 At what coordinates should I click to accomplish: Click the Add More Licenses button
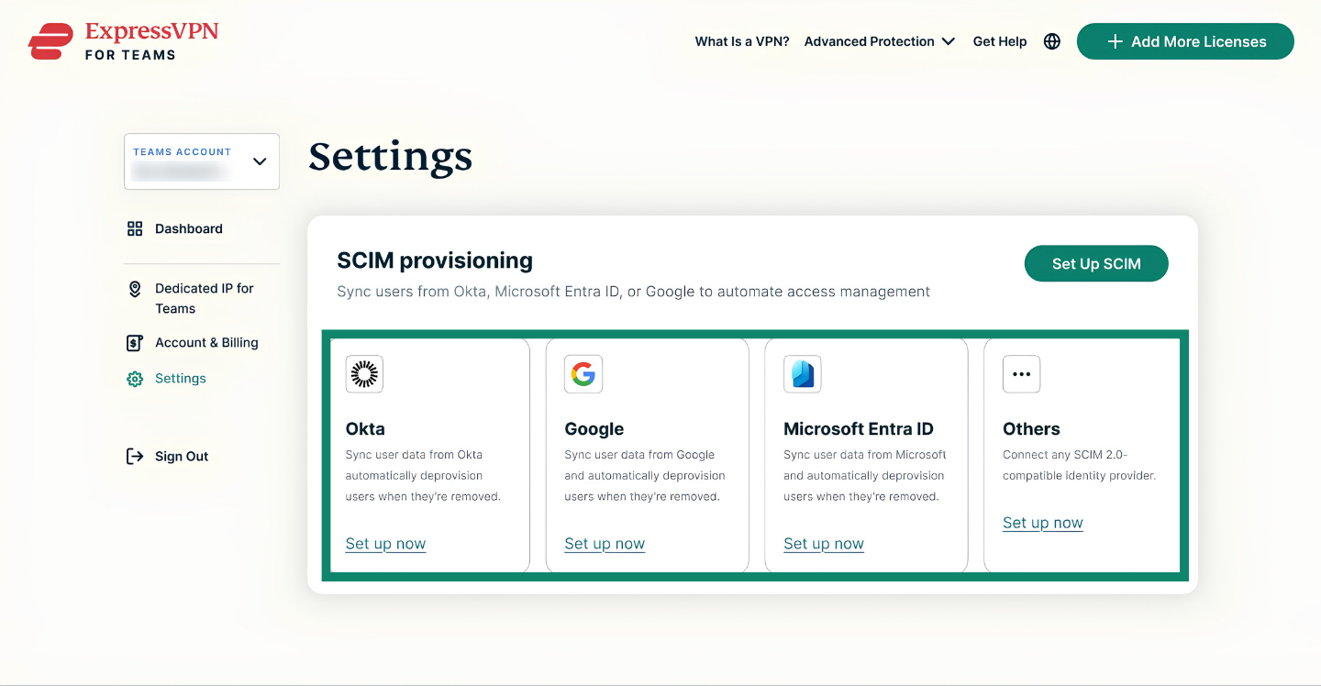click(1185, 41)
